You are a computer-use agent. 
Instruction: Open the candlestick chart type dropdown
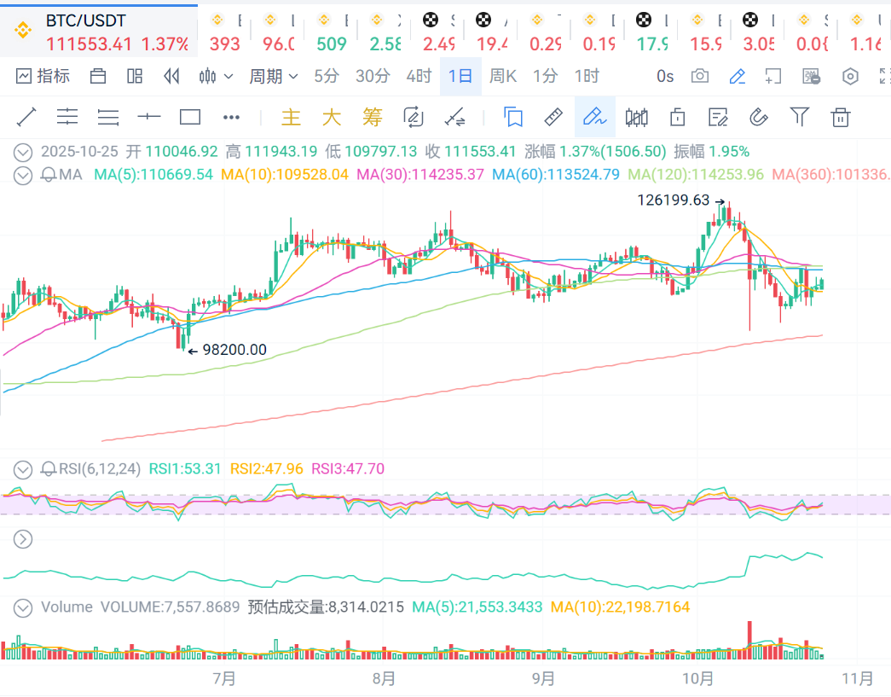pyautogui.click(x=216, y=76)
